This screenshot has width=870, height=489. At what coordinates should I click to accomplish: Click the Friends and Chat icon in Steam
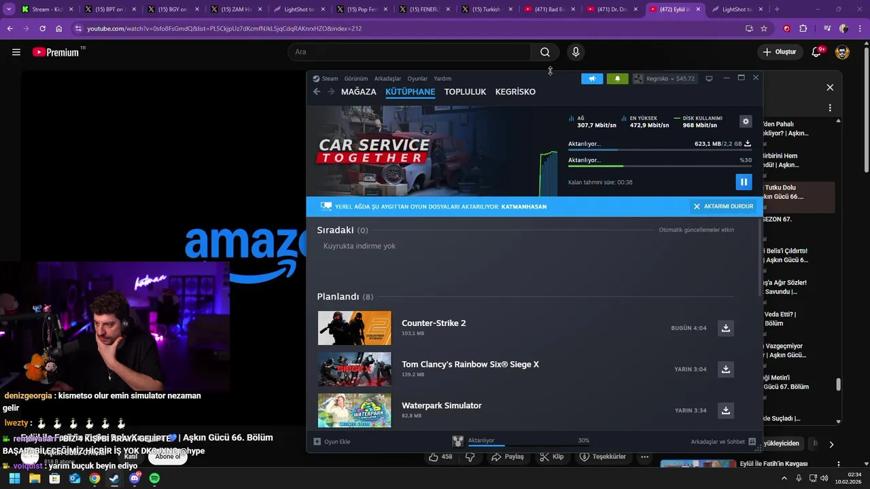pyautogui.click(x=752, y=441)
